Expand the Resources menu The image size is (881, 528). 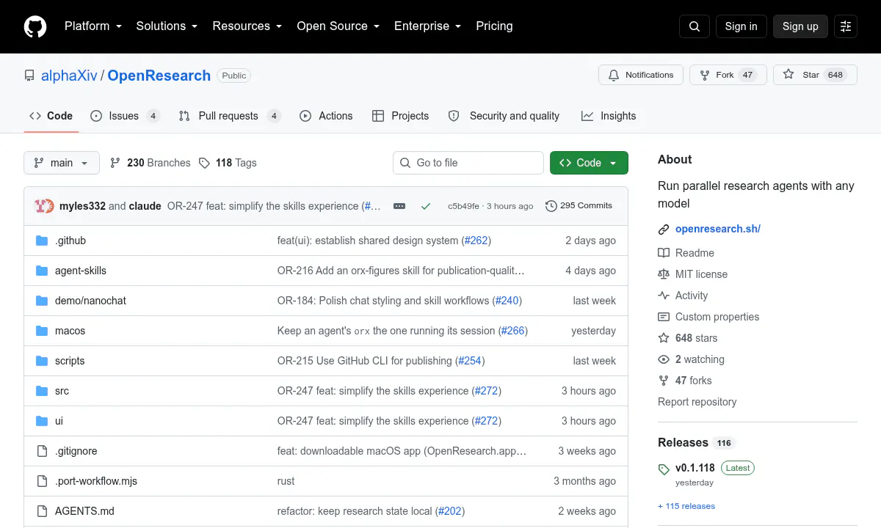point(247,26)
